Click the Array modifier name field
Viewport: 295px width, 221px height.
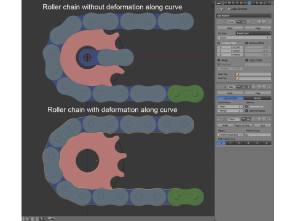[x=231, y=22]
